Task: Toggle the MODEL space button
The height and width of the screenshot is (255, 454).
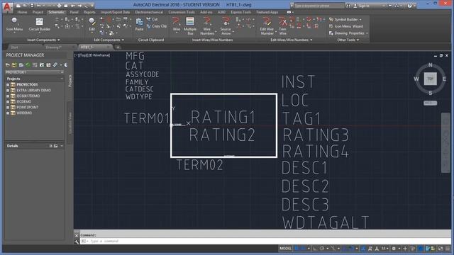Action: 285,249
